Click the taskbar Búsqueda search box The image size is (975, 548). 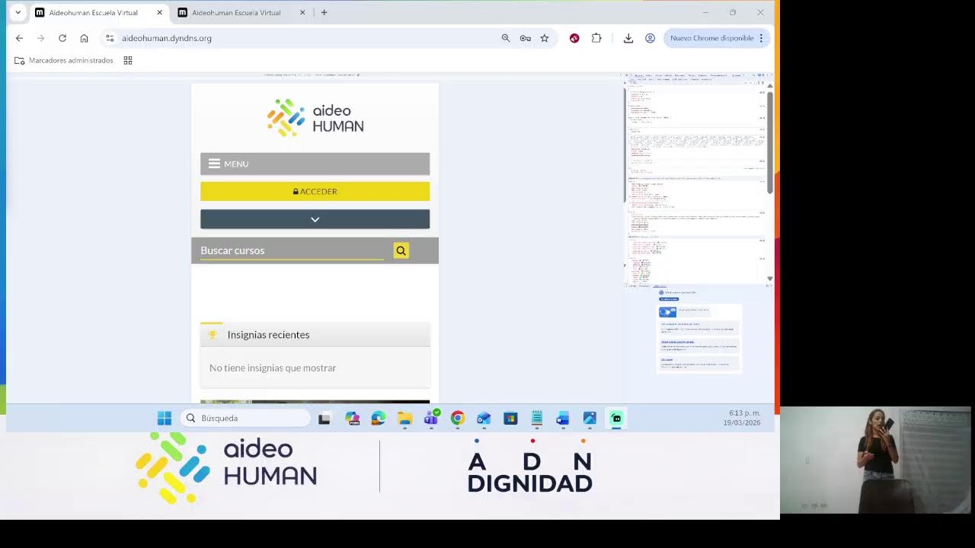245,418
